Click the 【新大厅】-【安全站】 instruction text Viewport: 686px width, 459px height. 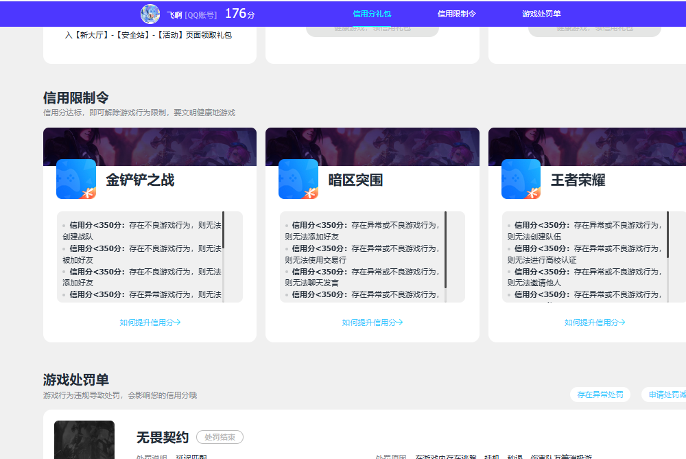[148, 35]
